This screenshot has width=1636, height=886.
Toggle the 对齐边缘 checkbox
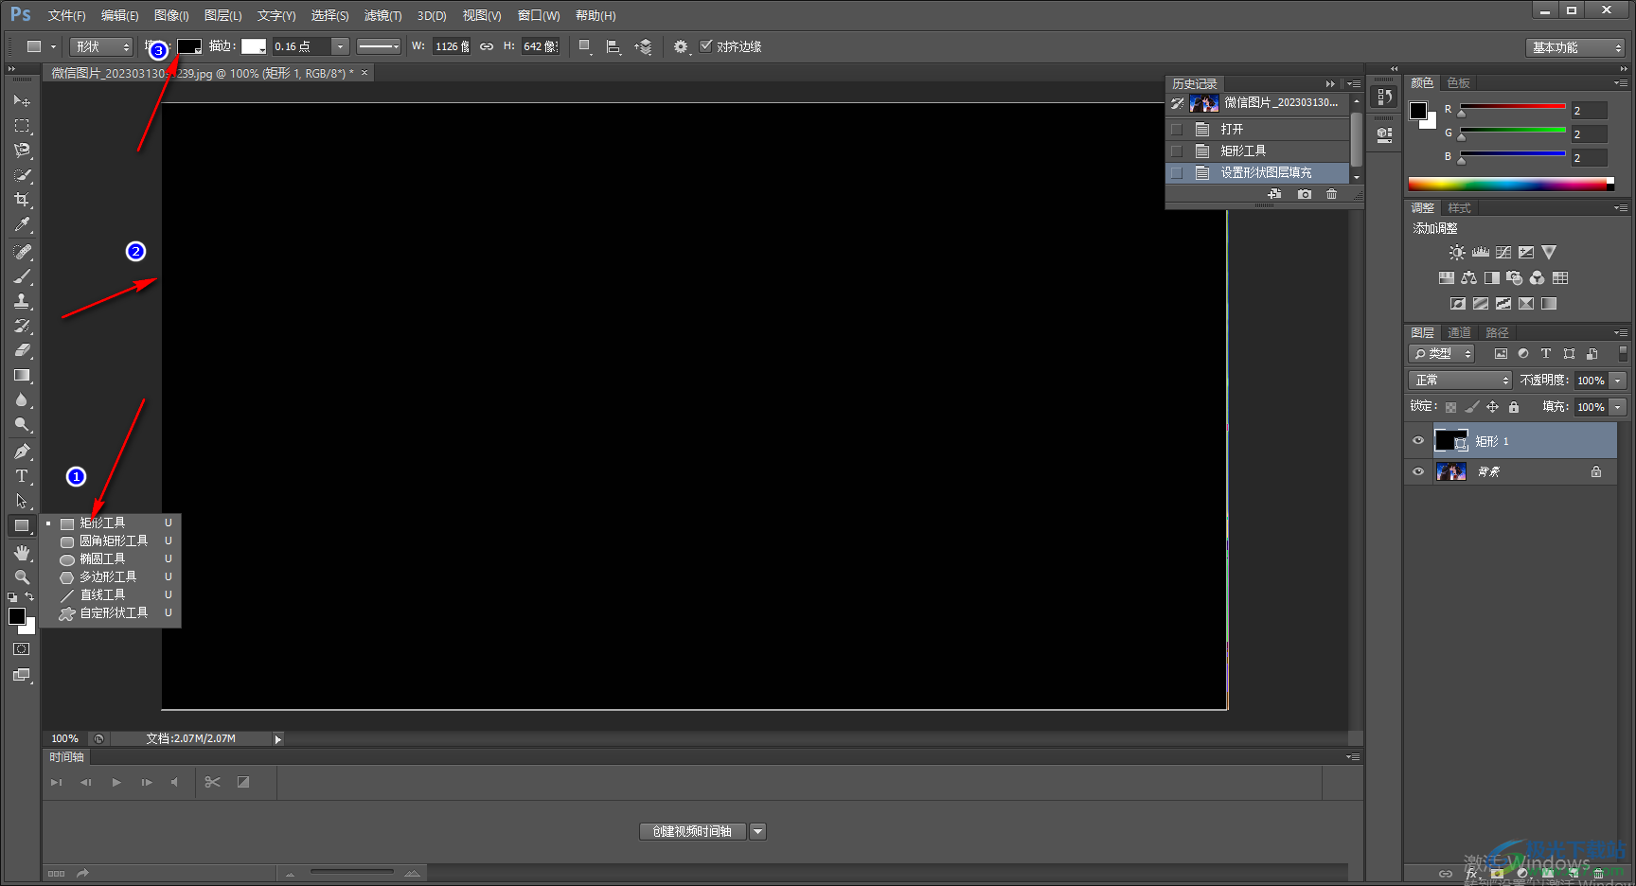pyautogui.click(x=705, y=46)
